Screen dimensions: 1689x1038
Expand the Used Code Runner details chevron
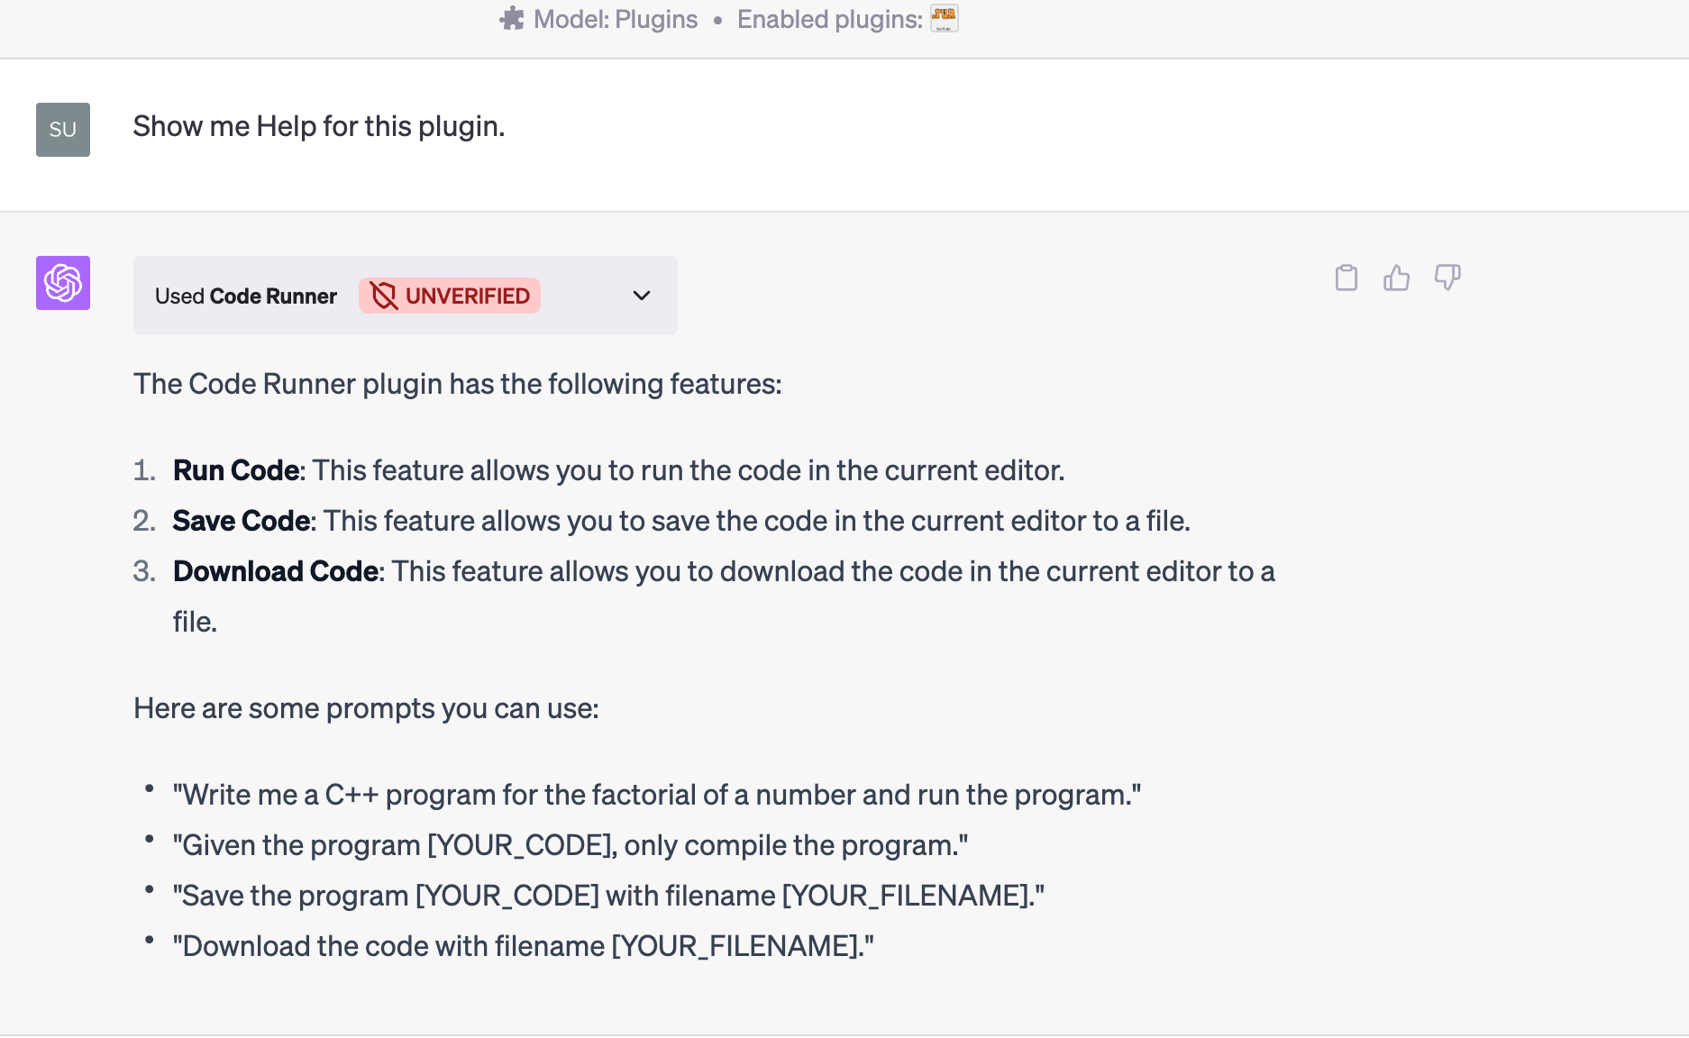642,296
